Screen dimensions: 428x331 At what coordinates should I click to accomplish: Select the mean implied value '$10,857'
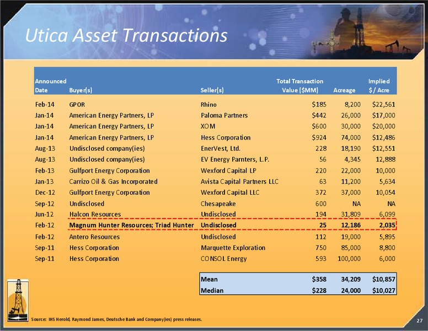pyautogui.click(x=383, y=279)
